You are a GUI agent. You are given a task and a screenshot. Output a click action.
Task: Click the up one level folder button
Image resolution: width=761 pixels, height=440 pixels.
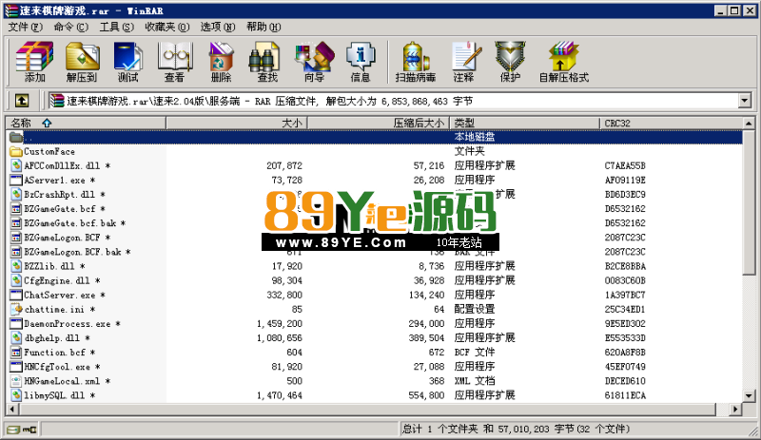tap(21, 101)
